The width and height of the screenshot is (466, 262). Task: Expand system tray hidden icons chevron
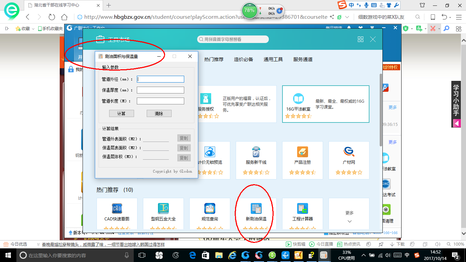click(x=364, y=255)
